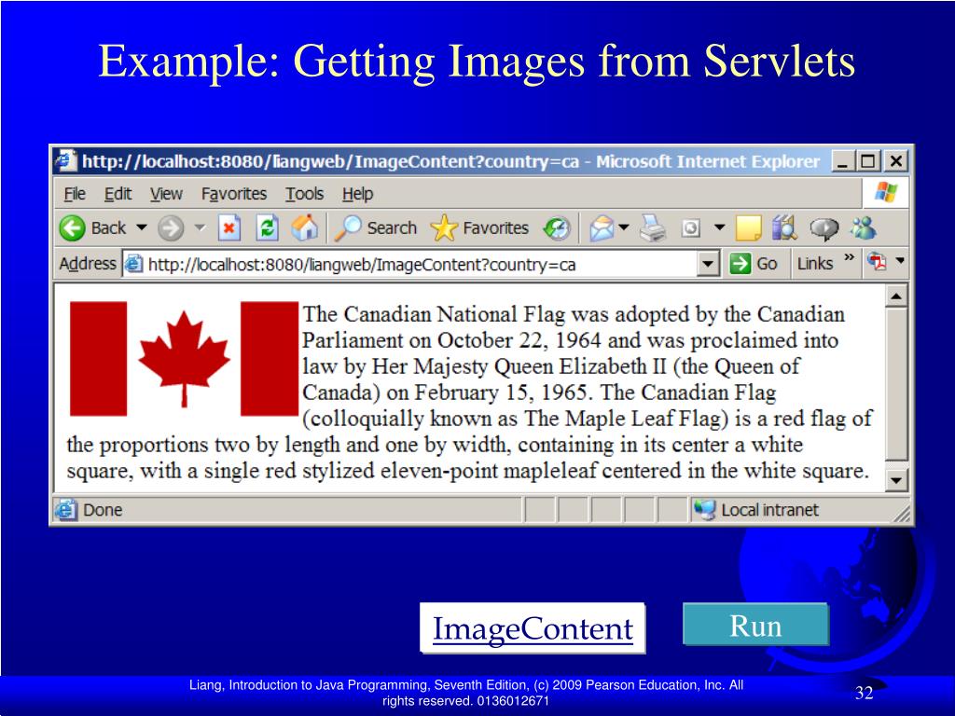Screen dimensions: 955x716
Task: Click the Messenger people icon
Action: 864,228
